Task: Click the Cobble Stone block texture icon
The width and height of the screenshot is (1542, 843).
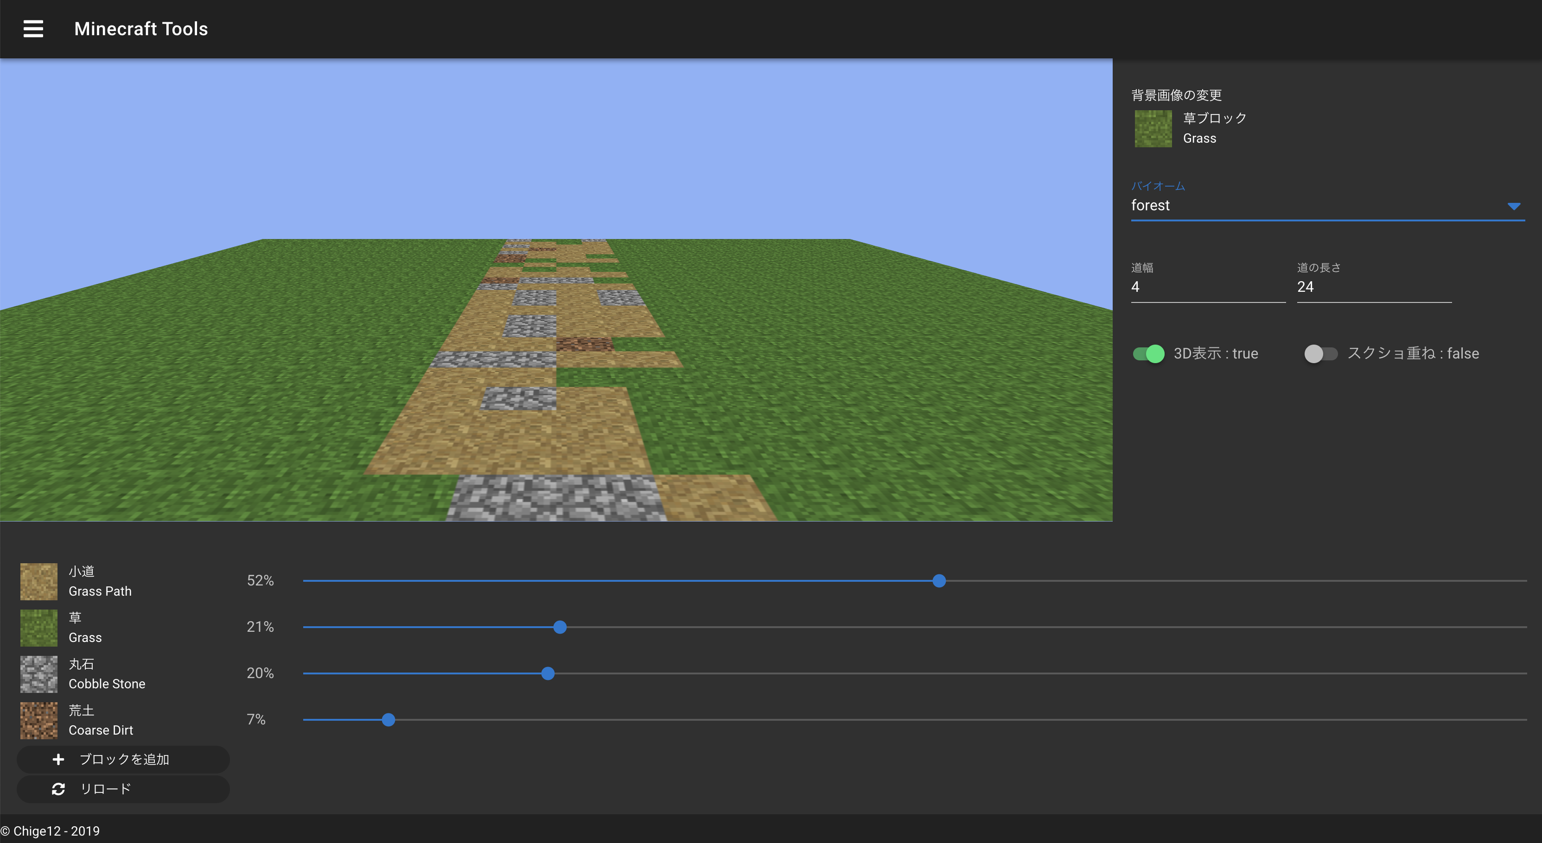Action: pos(39,674)
